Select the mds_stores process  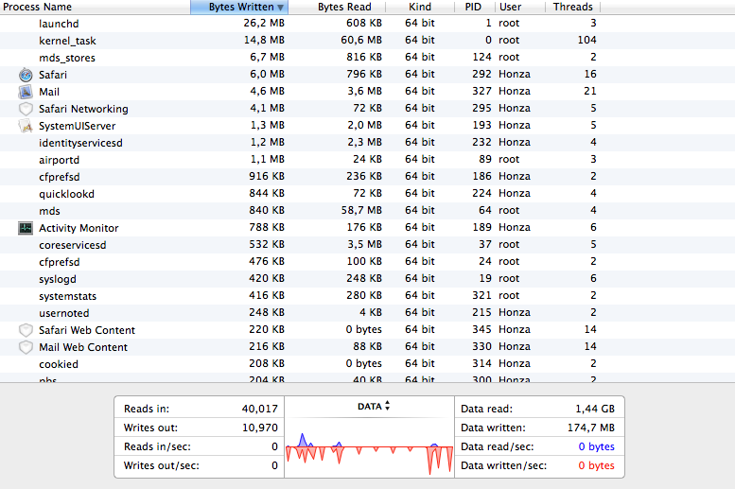click(x=67, y=58)
